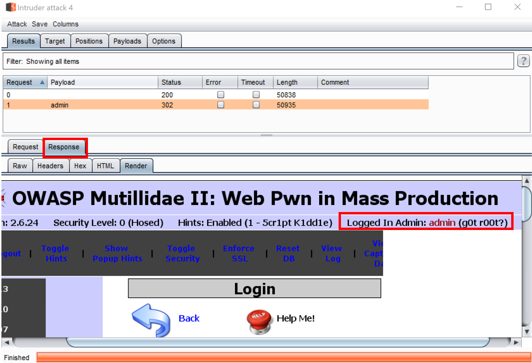Sort by the Length column header

(295, 82)
